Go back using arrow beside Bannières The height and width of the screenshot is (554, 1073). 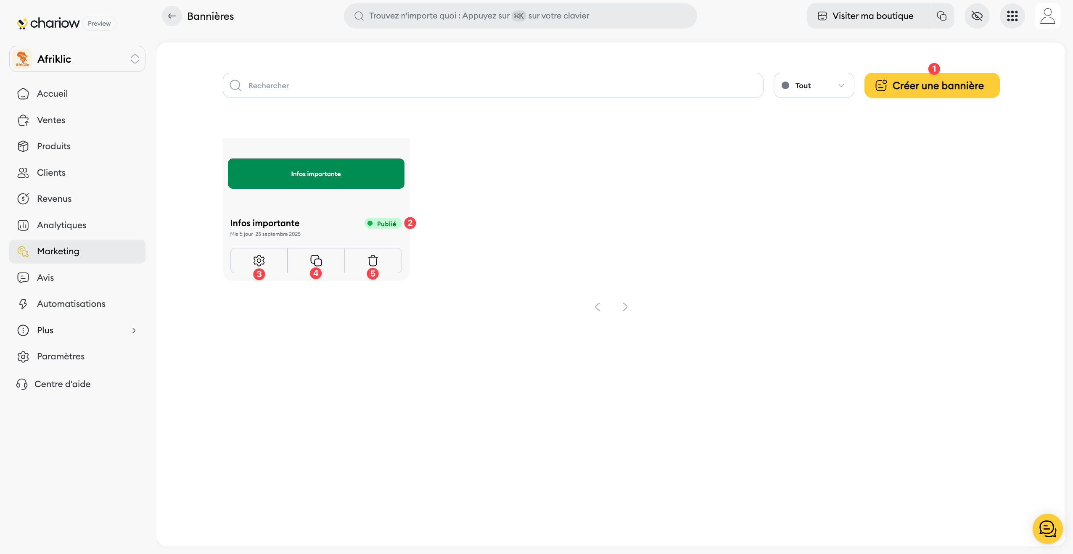(x=172, y=16)
